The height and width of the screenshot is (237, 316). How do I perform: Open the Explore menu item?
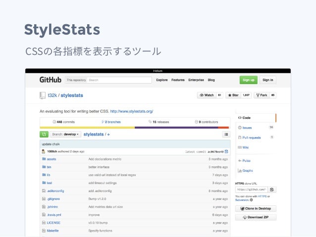(162, 80)
